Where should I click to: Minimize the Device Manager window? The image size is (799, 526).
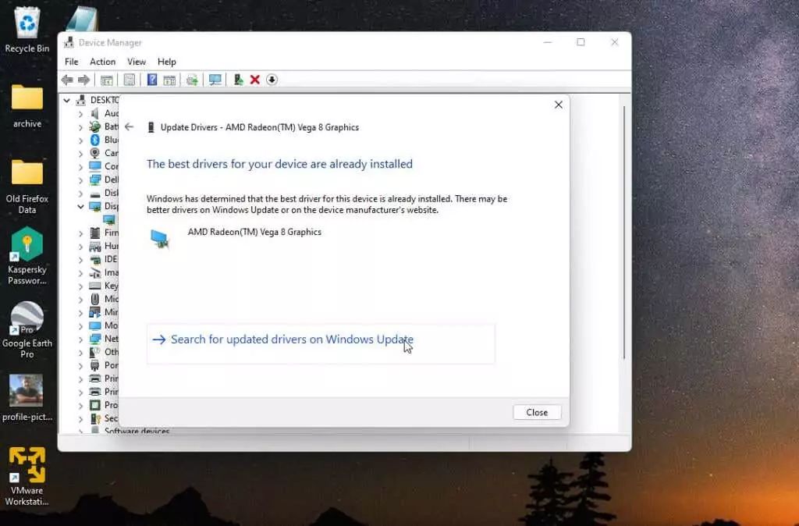[547, 42]
